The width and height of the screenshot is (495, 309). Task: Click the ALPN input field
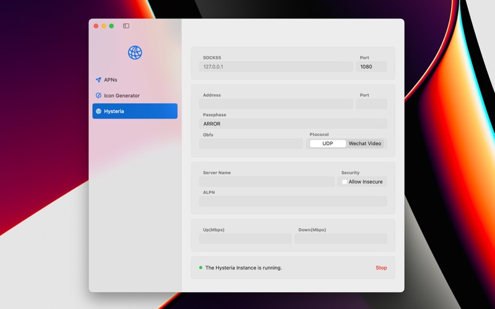coord(293,201)
